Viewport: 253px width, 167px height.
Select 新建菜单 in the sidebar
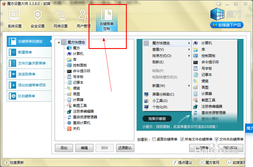pos(29,52)
